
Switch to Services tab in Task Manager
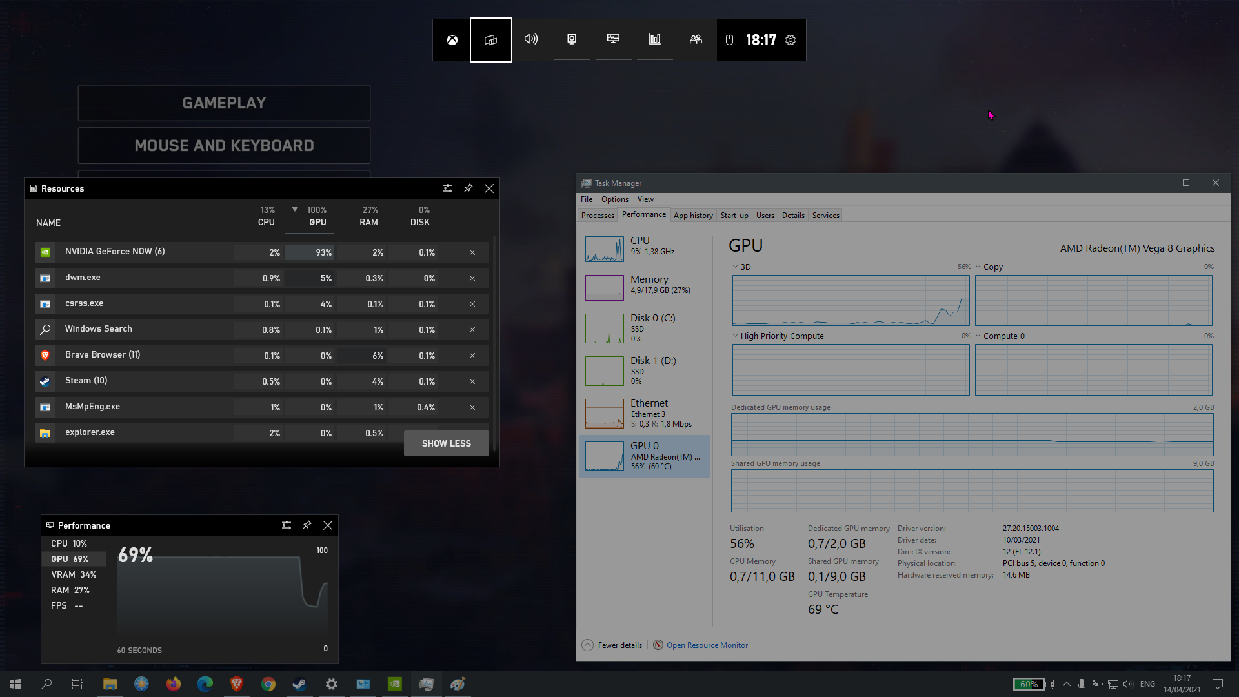tap(826, 216)
